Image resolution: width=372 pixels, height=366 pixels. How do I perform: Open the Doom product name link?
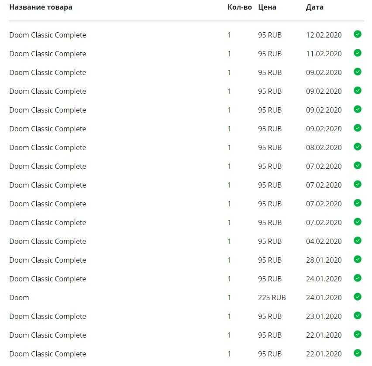[19, 298]
